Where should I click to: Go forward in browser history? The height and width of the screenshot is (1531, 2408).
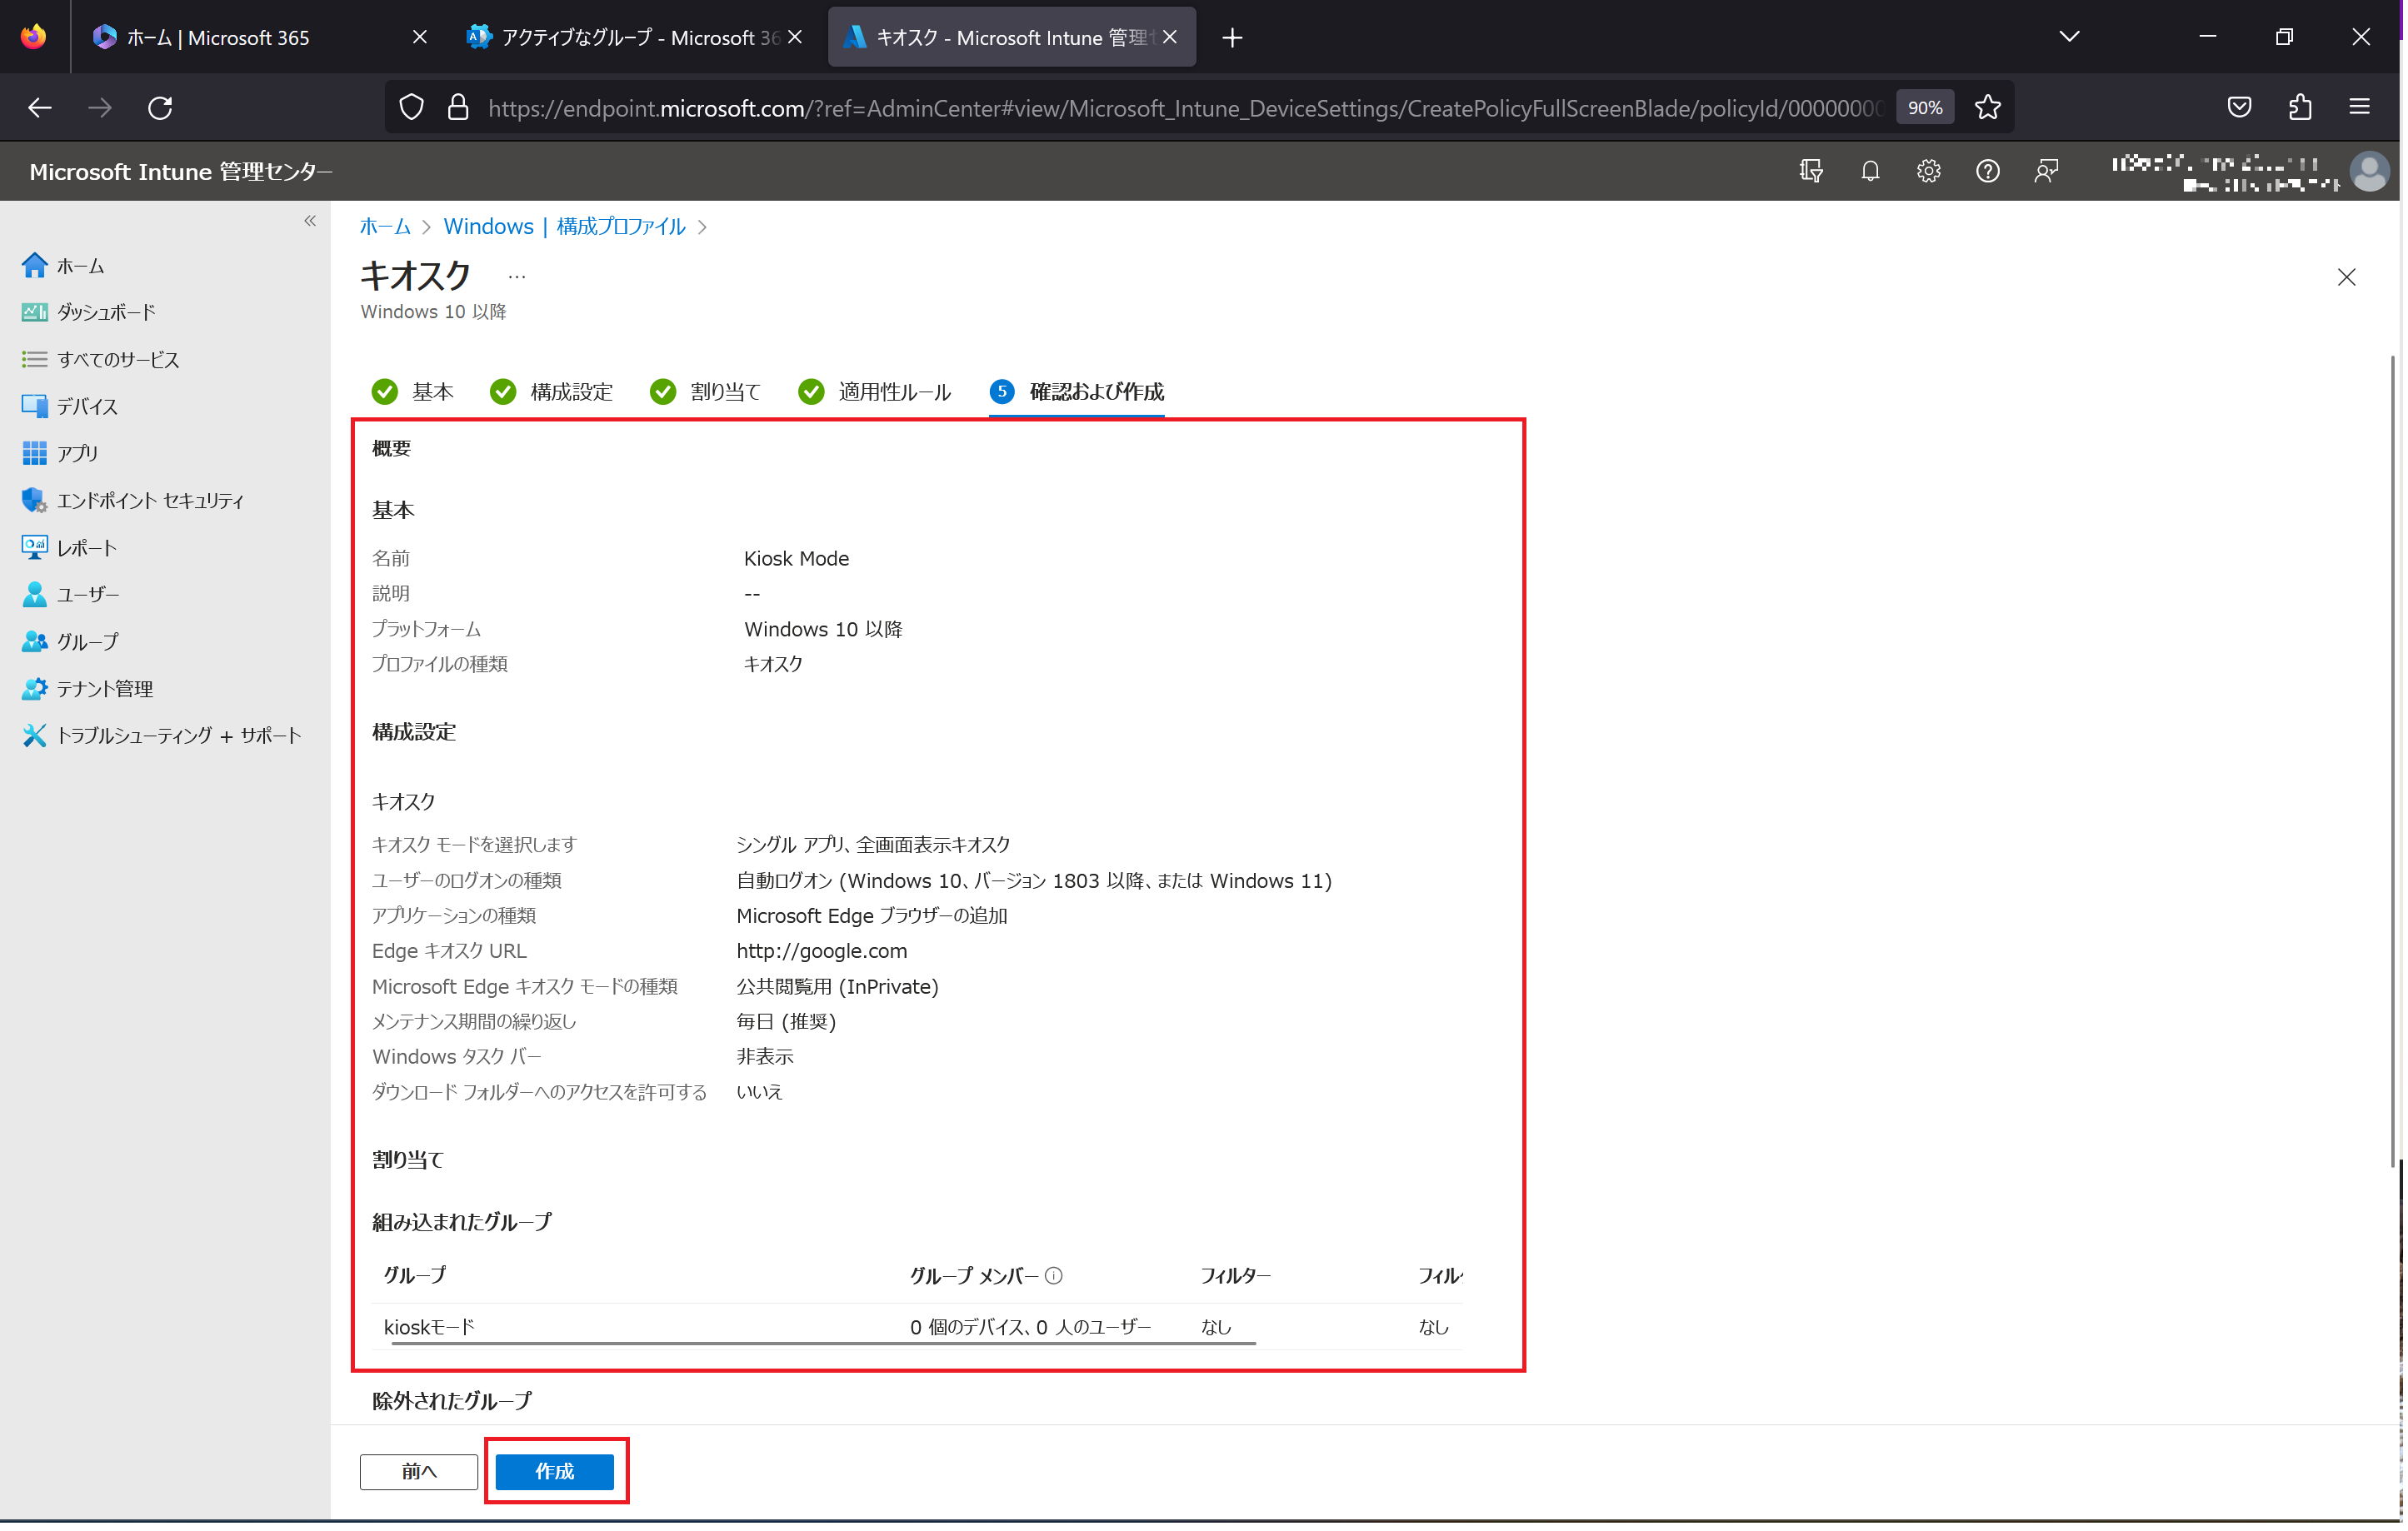pos(100,108)
